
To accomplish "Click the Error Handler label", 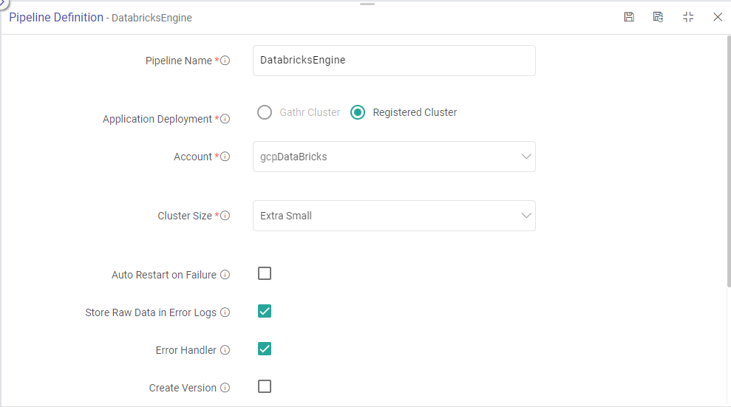I will (186, 350).
